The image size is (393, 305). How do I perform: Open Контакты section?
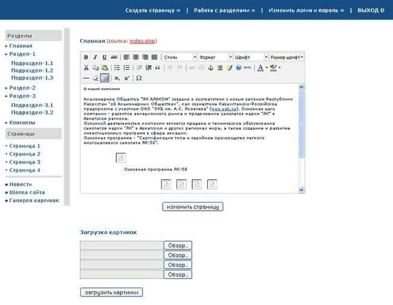[x=22, y=123]
